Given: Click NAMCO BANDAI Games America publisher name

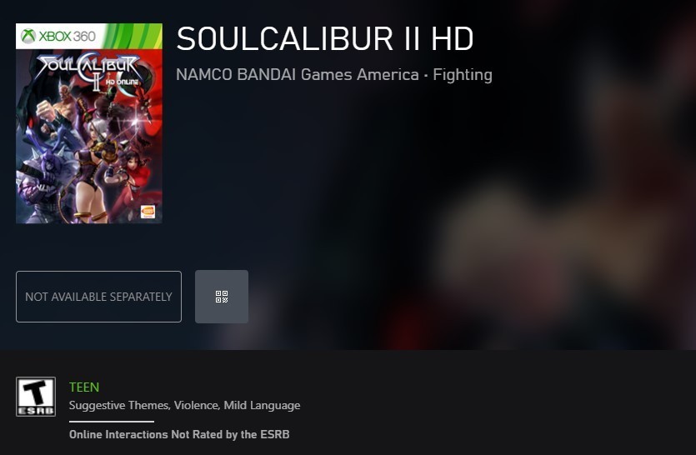Looking at the screenshot, I should [x=298, y=74].
